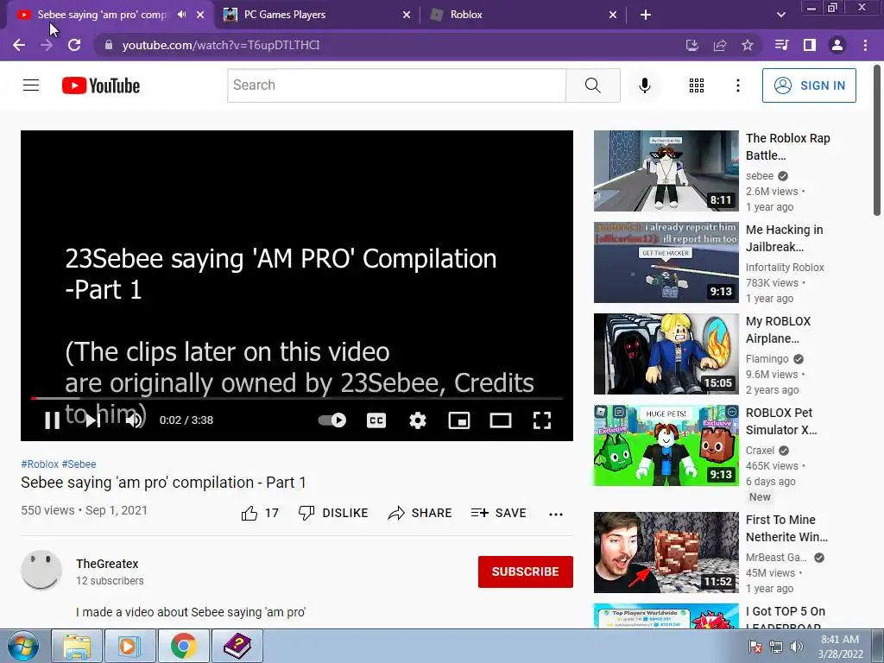
Task: Mute the video player volume
Action: [x=134, y=420]
